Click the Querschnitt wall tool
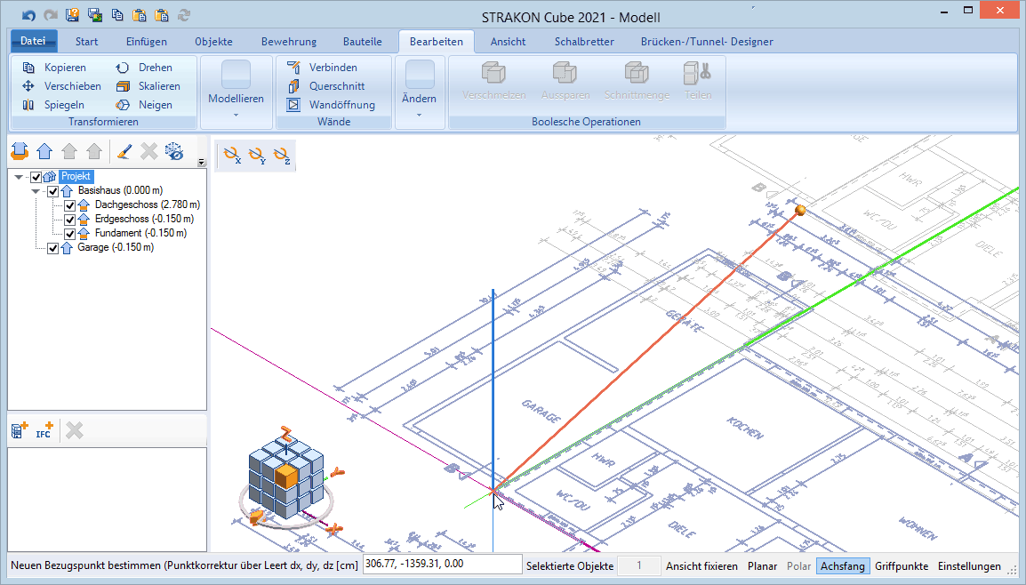Viewport: 1026px width, 585px height. 326,85
